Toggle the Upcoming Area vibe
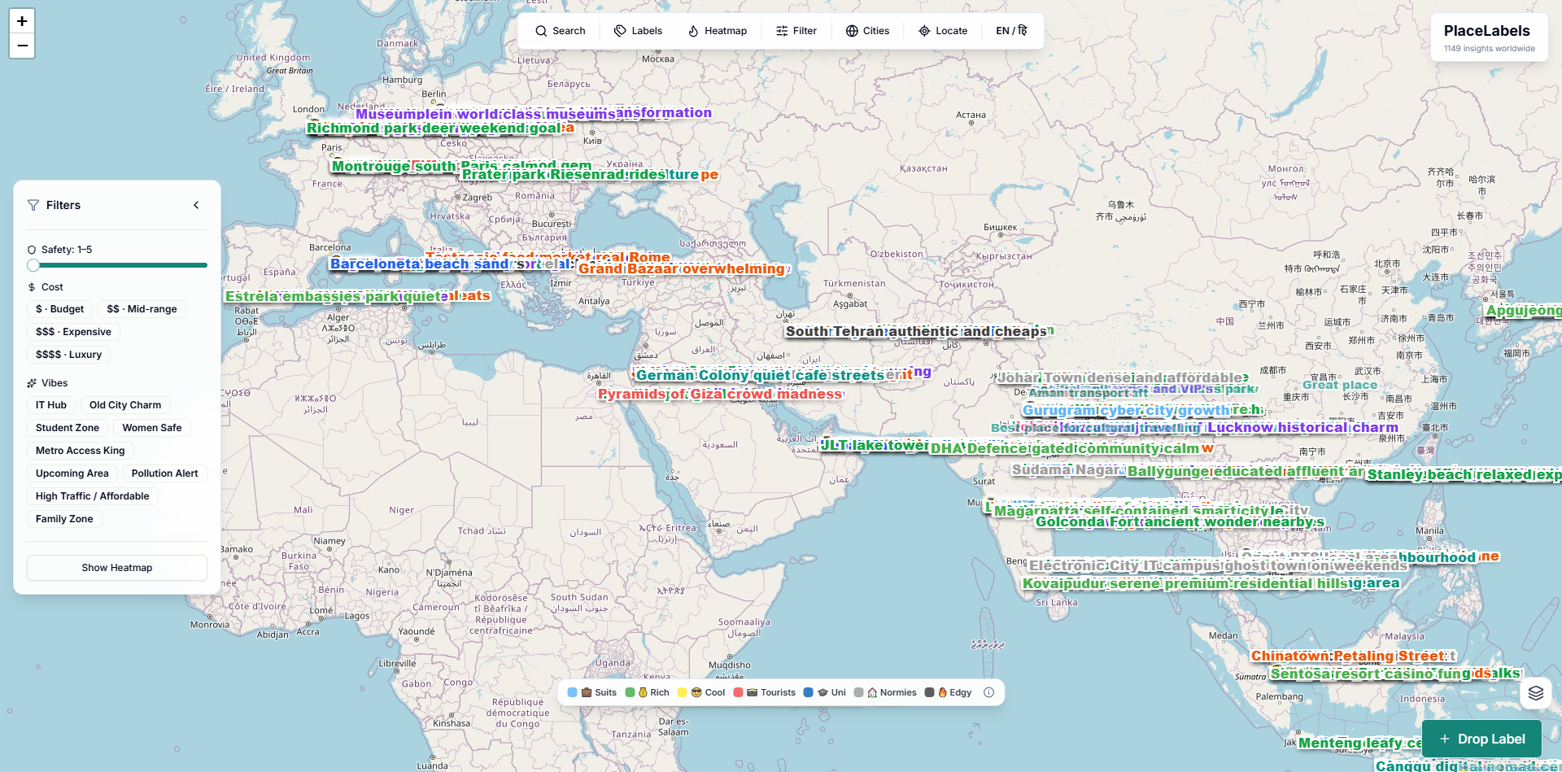 (x=72, y=473)
